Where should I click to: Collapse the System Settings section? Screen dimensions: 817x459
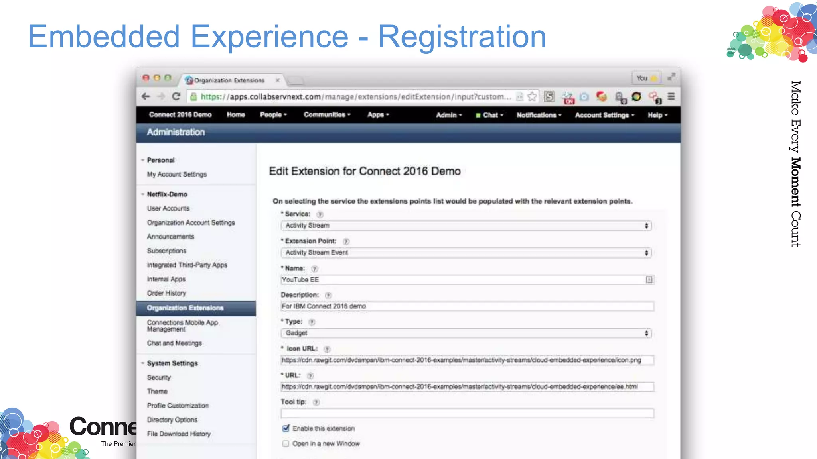point(142,363)
